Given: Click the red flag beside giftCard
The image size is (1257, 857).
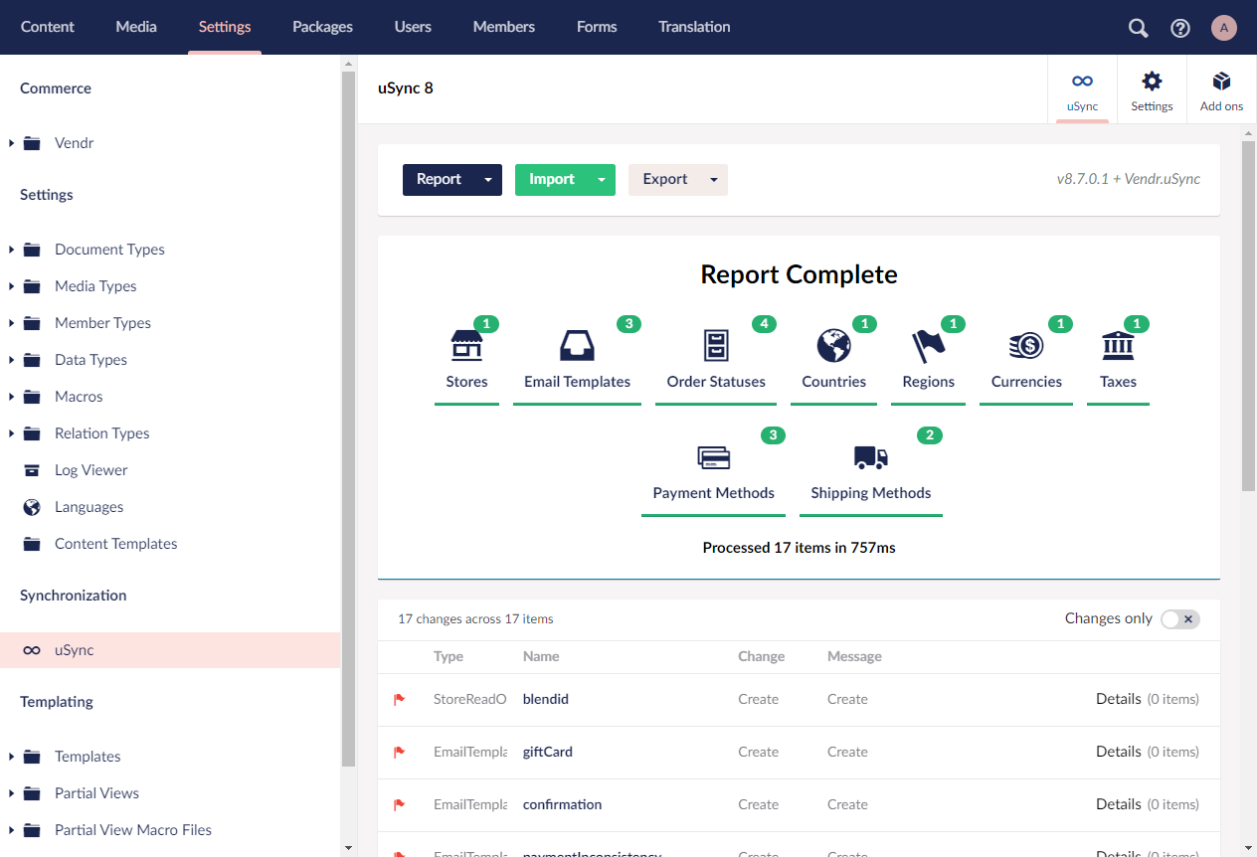Looking at the screenshot, I should click(399, 752).
